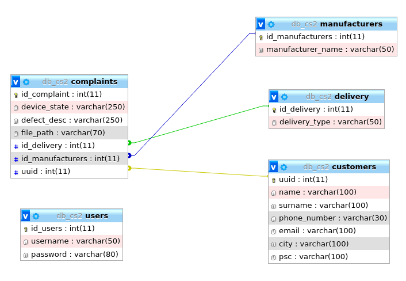Open the gear options on the complaints table
Image resolution: width=406 pixels, height=281 pixels.
tap(26, 82)
